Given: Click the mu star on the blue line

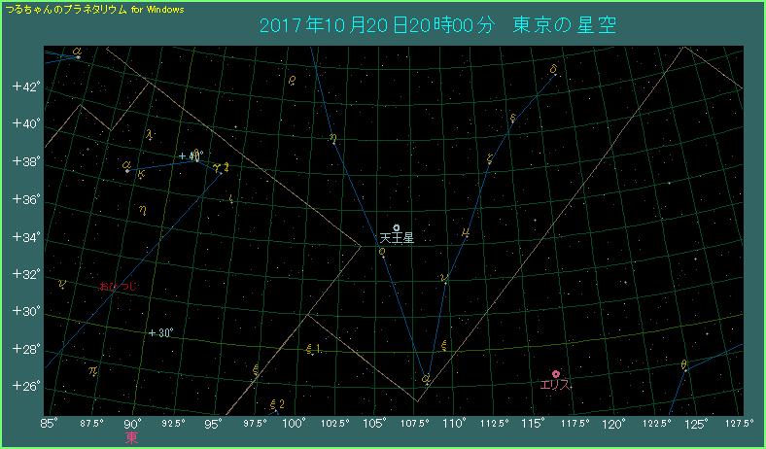Looking at the screenshot, I should 467,233.
